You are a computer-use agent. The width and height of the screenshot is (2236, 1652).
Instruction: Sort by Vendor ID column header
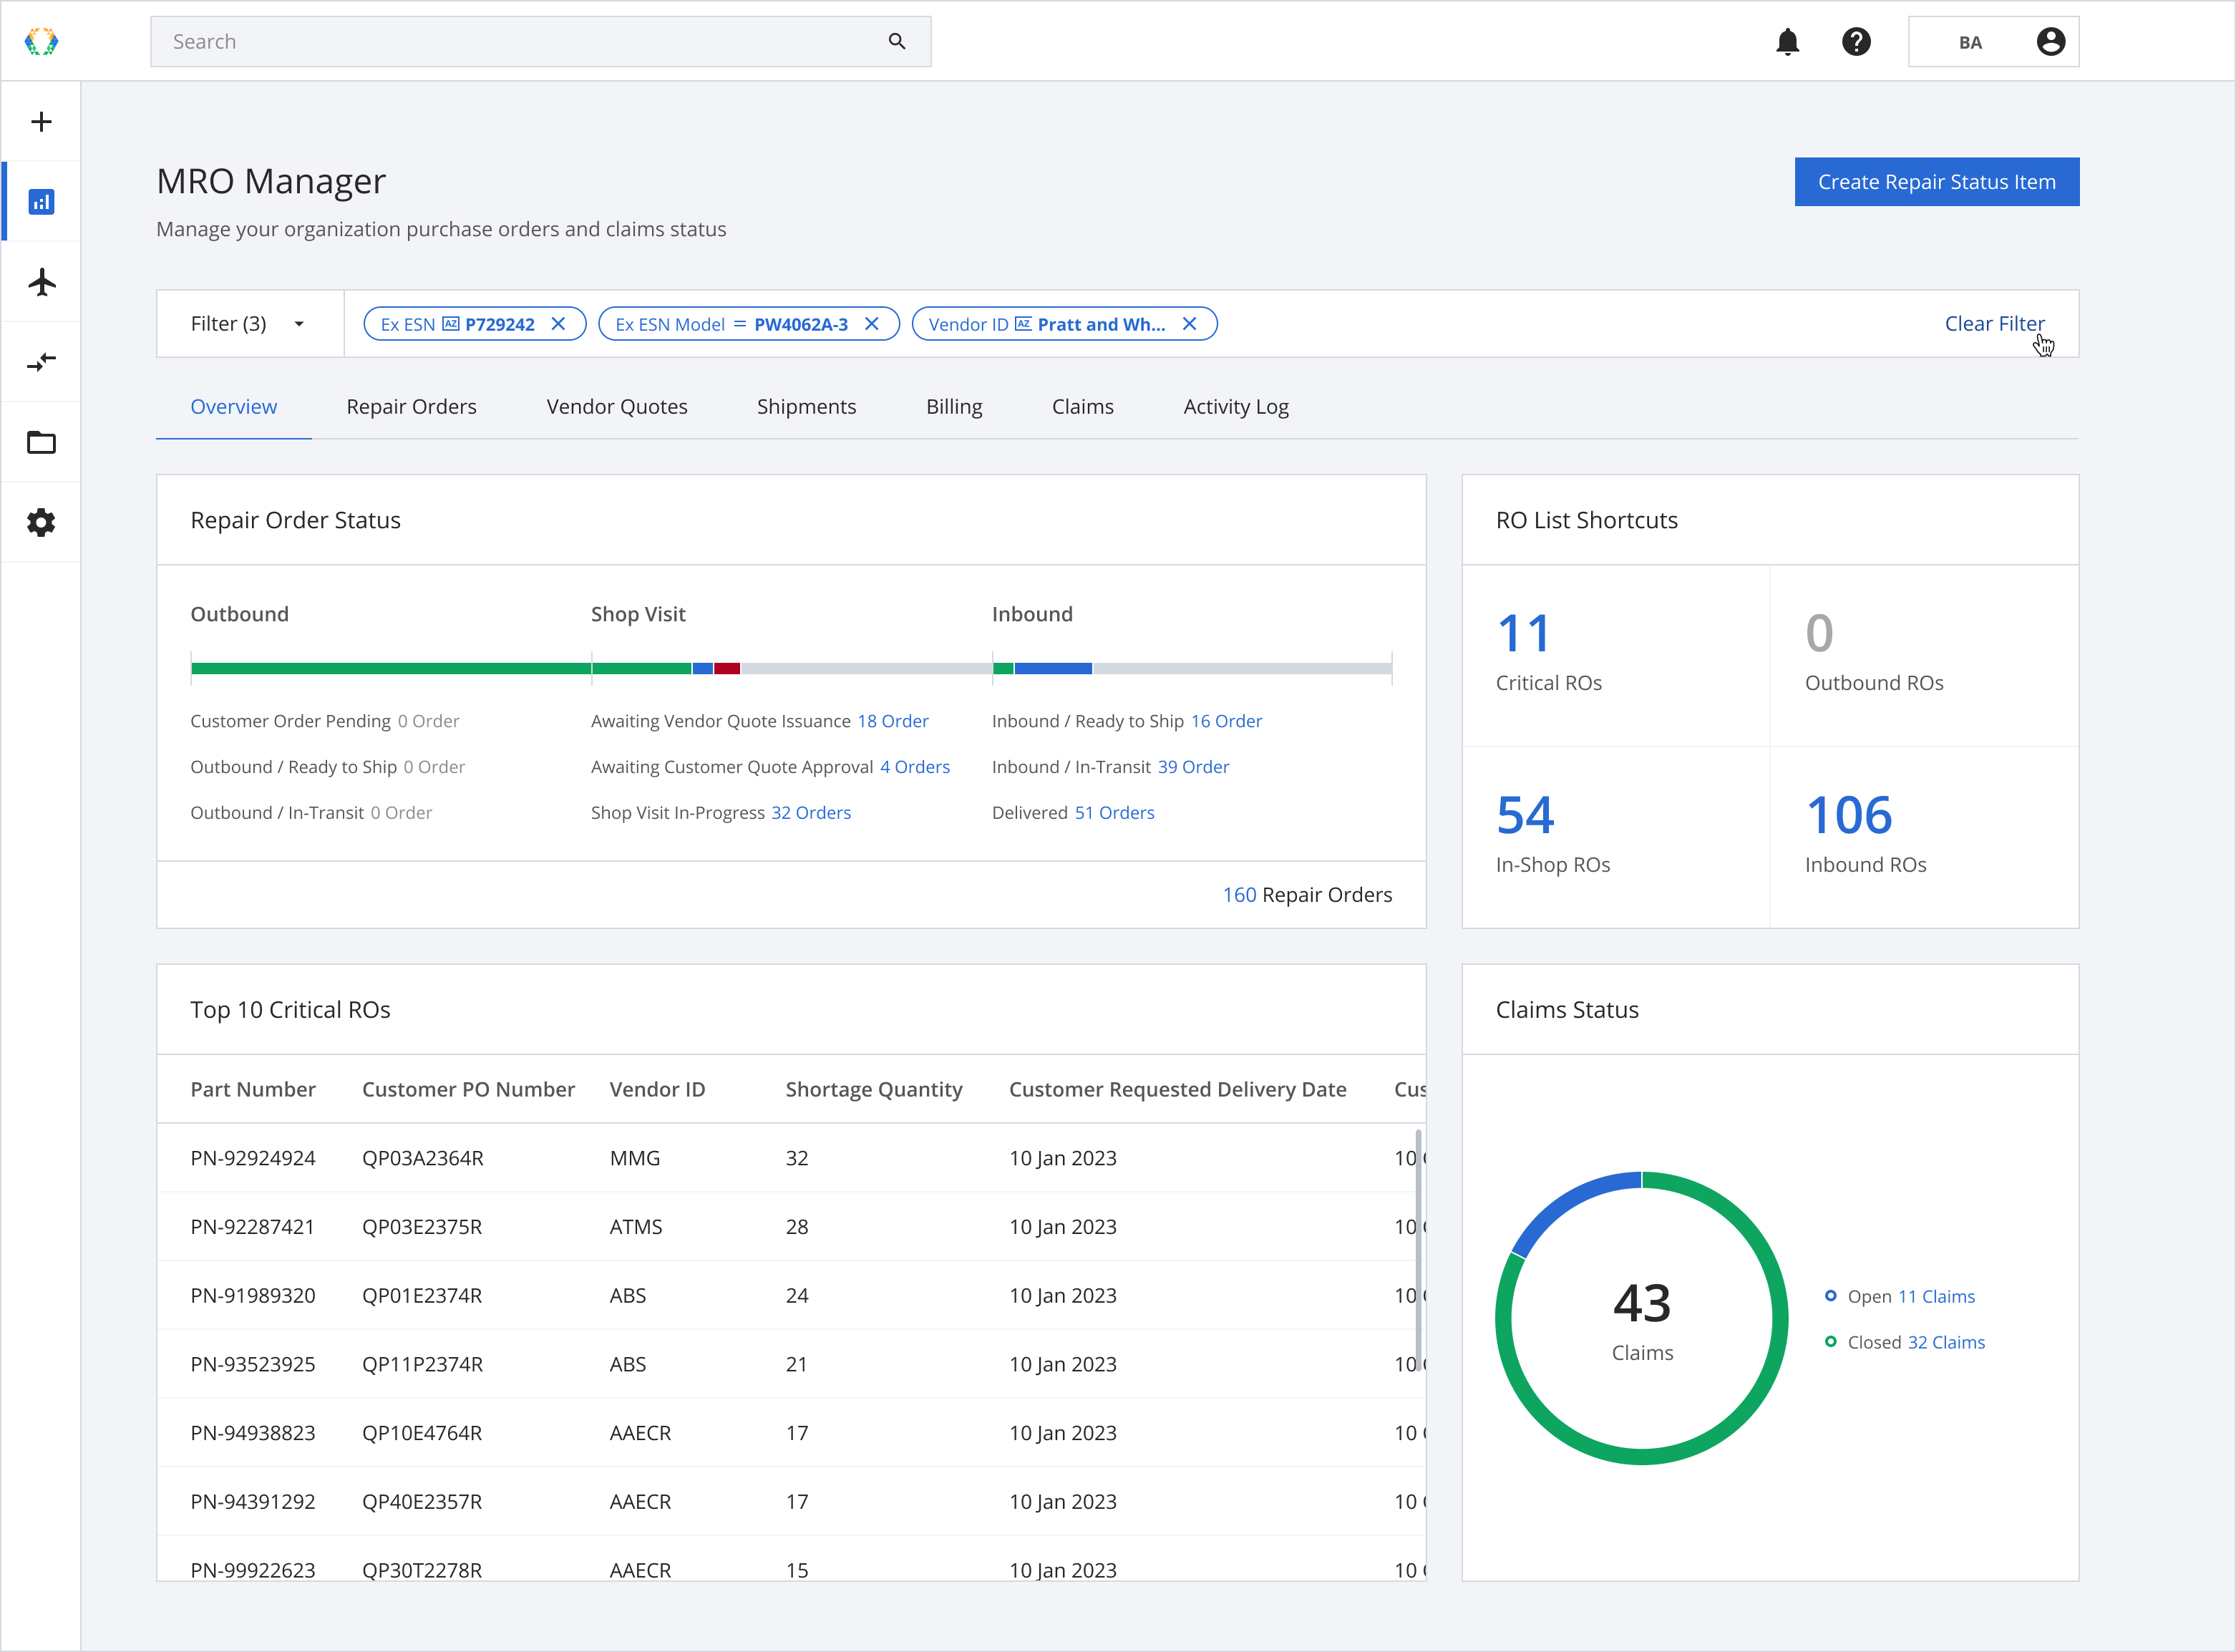[657, 1089]
